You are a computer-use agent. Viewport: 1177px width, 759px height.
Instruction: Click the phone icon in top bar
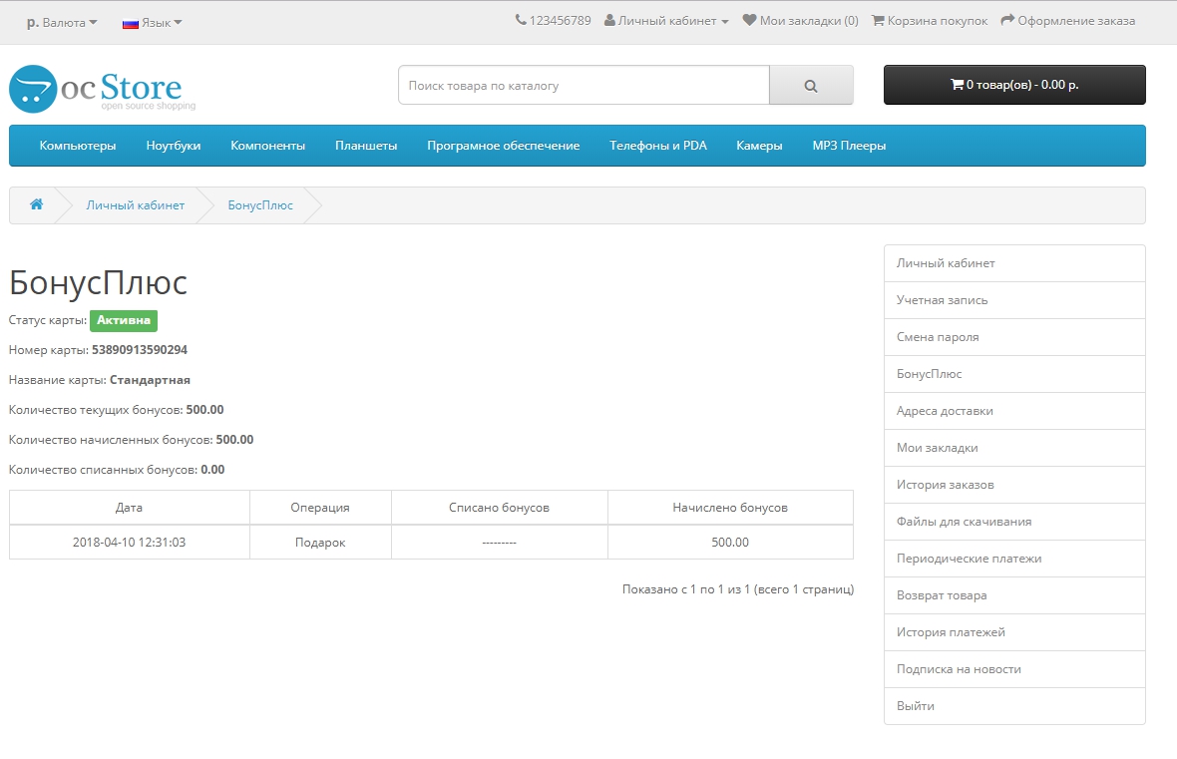point(521,20)
